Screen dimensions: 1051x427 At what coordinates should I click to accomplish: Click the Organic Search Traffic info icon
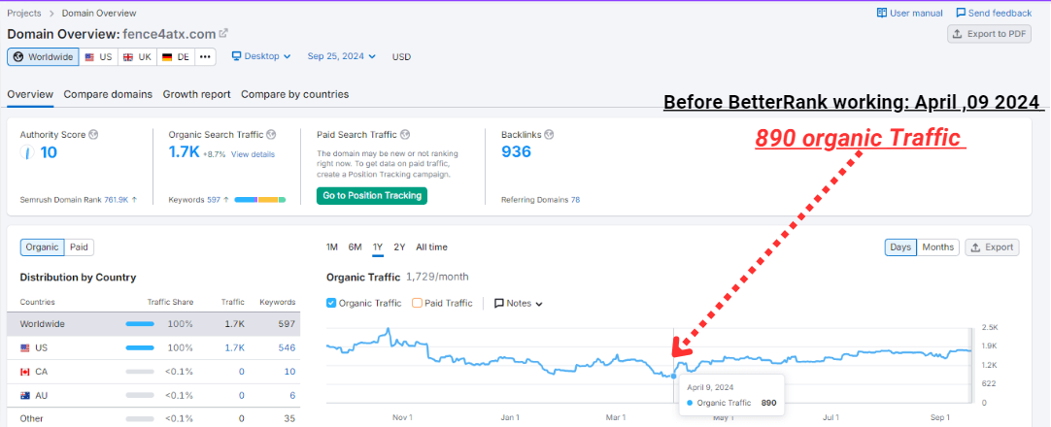coord(271,134)
